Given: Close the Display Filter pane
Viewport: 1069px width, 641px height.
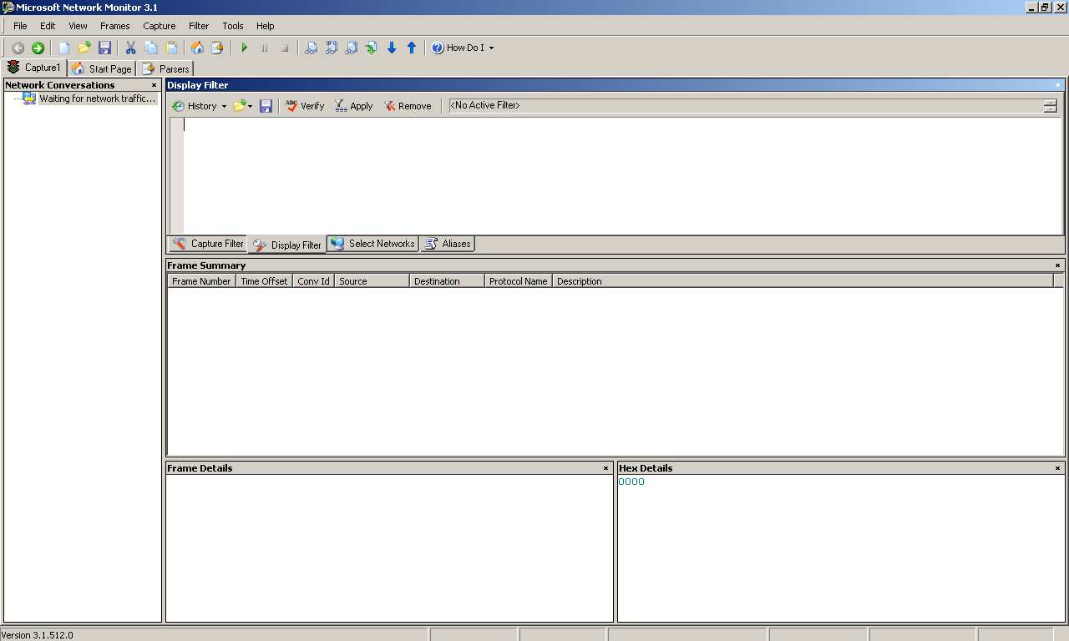Looking at the screenshot, I should pos(1057,85).
